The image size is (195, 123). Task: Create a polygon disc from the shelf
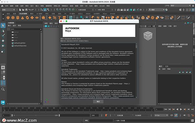(x=37, y=18)
